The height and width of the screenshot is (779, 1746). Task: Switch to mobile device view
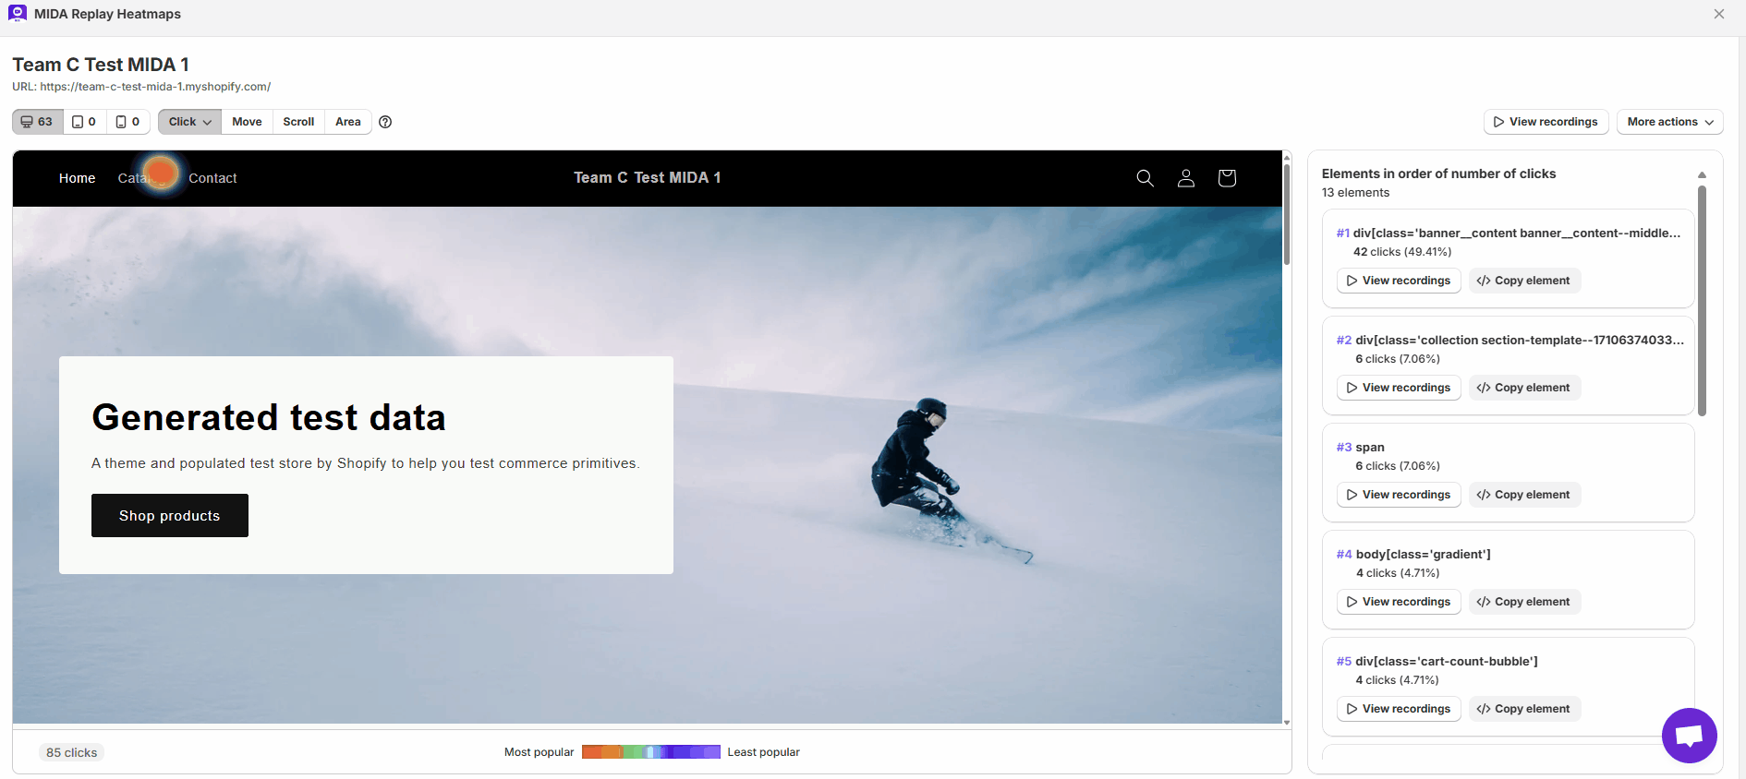(x=128, y=122)
